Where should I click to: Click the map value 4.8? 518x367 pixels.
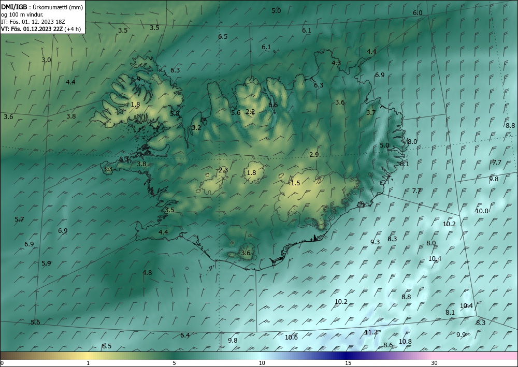147,273
